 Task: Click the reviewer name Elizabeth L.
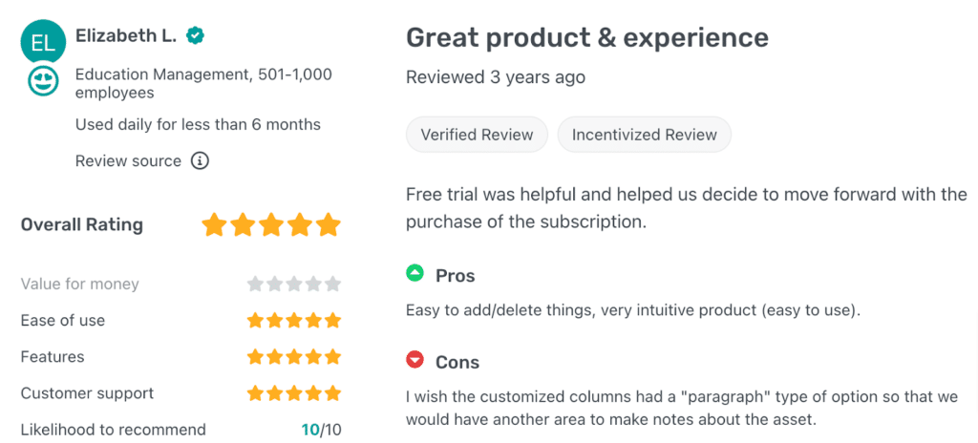[126, 36]
